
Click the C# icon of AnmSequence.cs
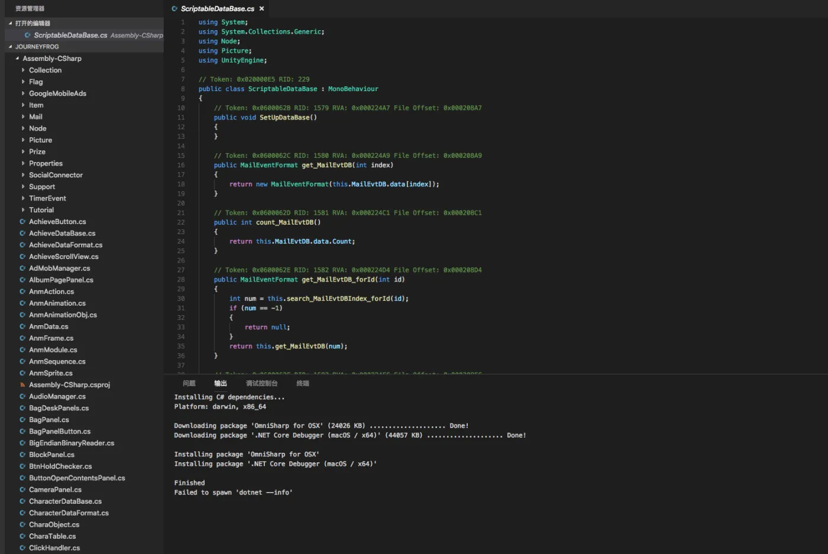pos(22,362)
